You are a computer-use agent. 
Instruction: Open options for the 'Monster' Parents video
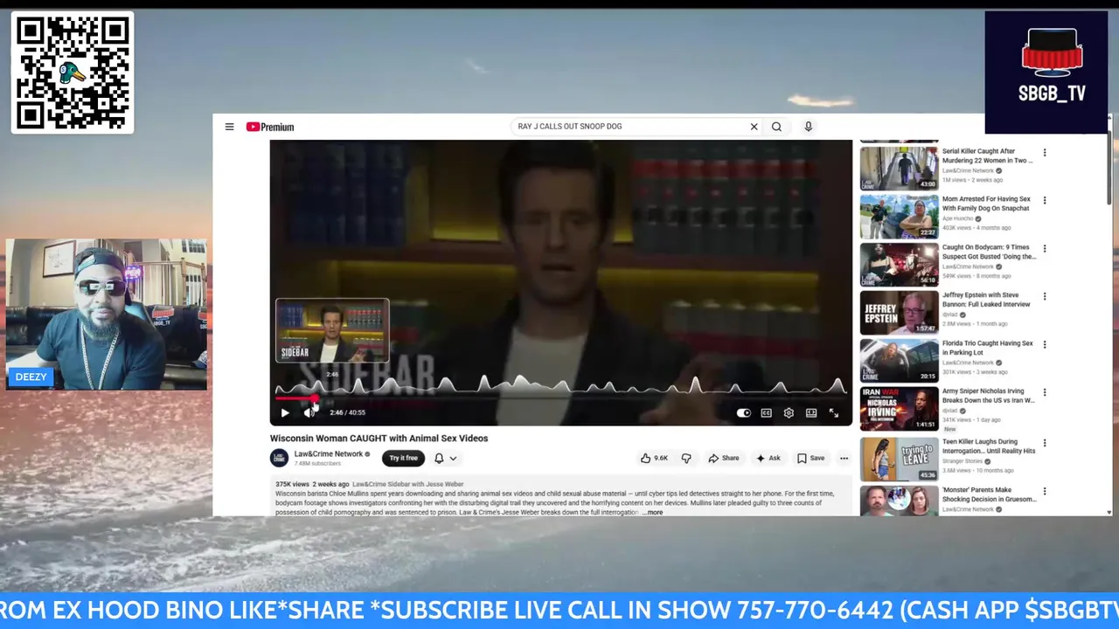pos(1044,492)
